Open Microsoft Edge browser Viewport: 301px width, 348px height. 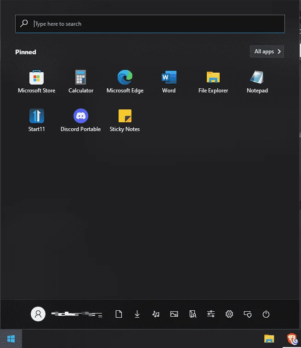point(125,82)
